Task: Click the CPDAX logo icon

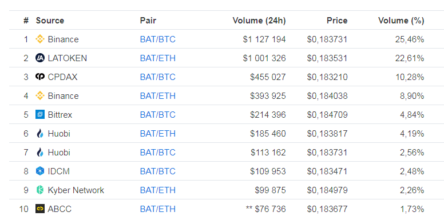Action: point(40,77)
